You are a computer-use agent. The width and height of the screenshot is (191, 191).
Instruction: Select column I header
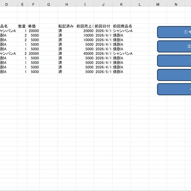click(85, 4)
